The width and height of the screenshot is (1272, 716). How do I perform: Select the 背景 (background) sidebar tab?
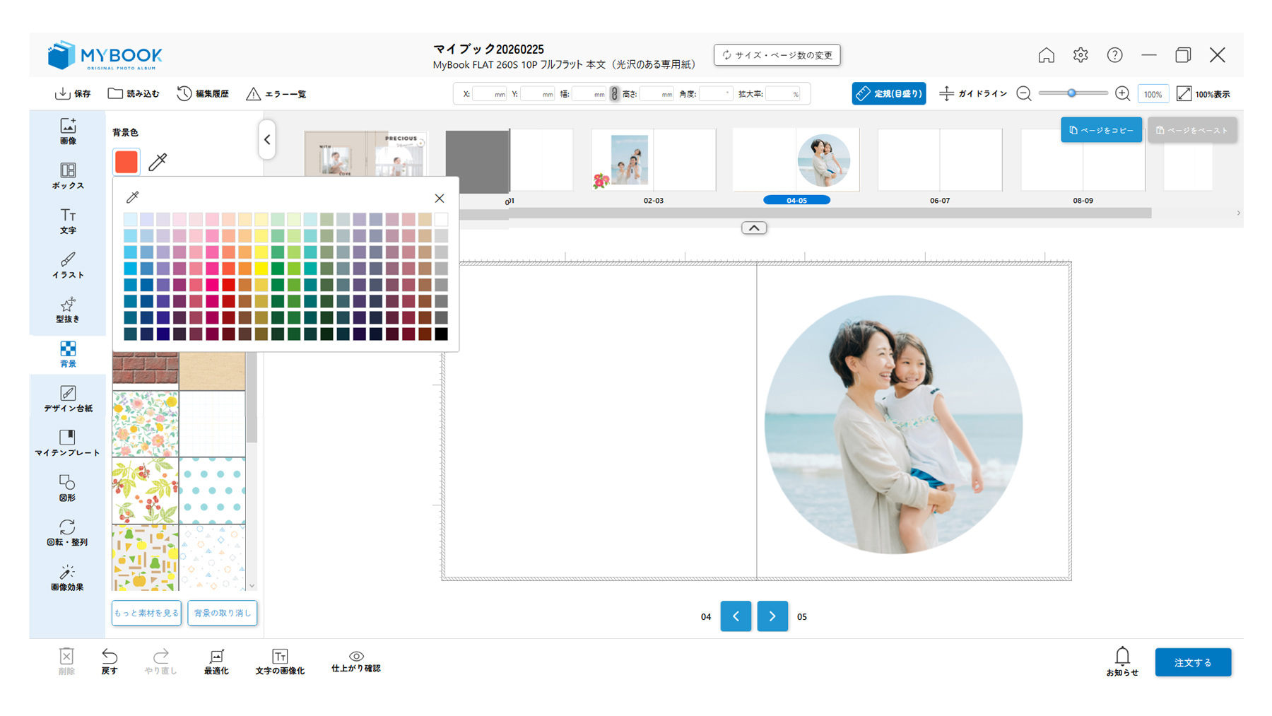click(68, 354)
